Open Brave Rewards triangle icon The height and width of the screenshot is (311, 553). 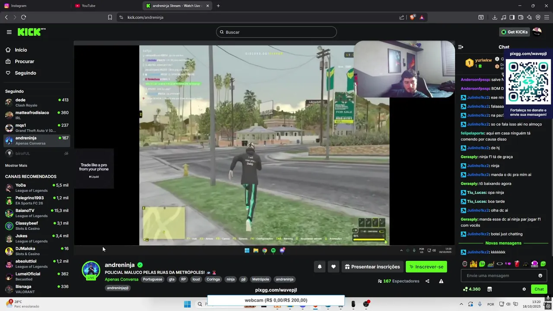(x=422, y=17)
